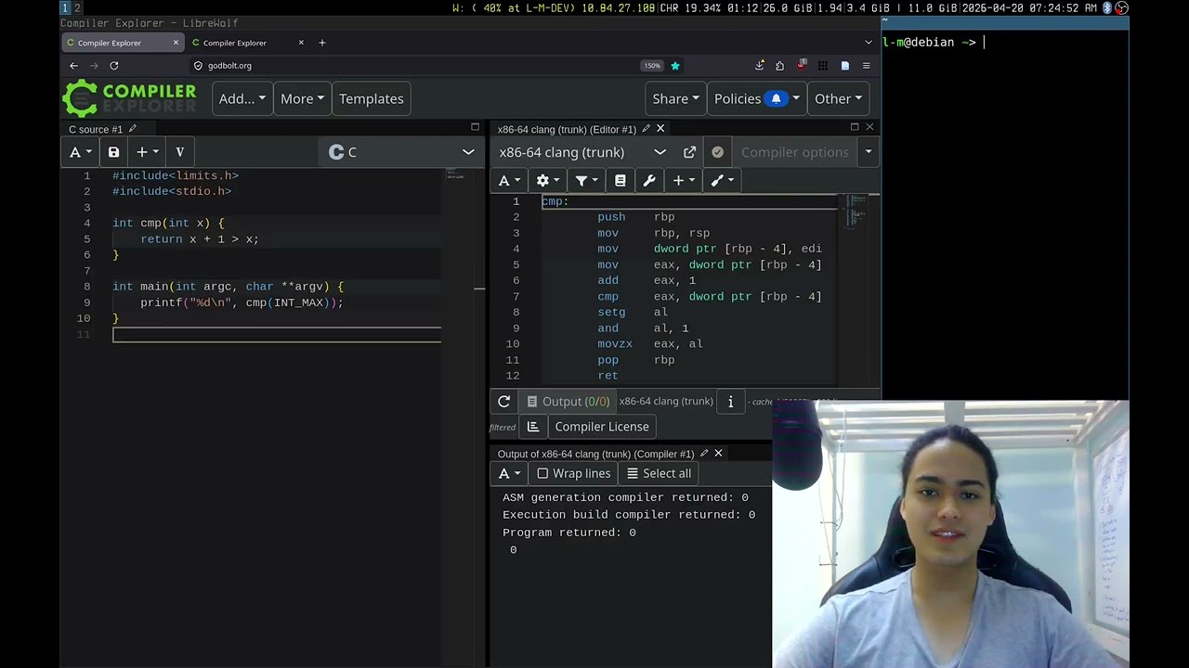Image resolution: width=1189 pixels, height=668 pixels.
Task: Click the Policies notification bell
Action: point(777,98)
